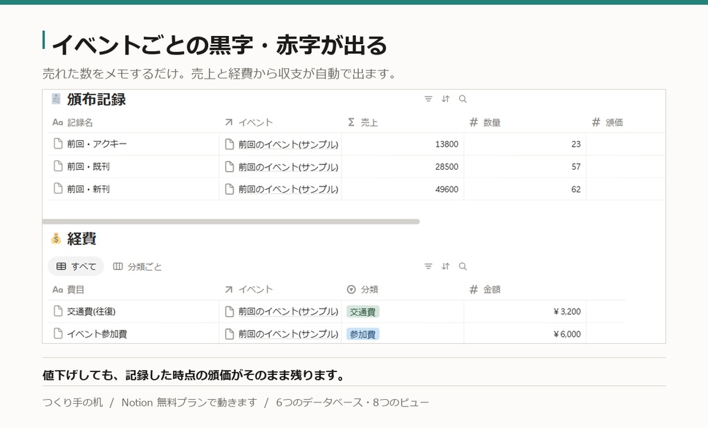Screen dimensions: 708x428
Task: Click the 頒布記録 database page icon
Action: 56,99
